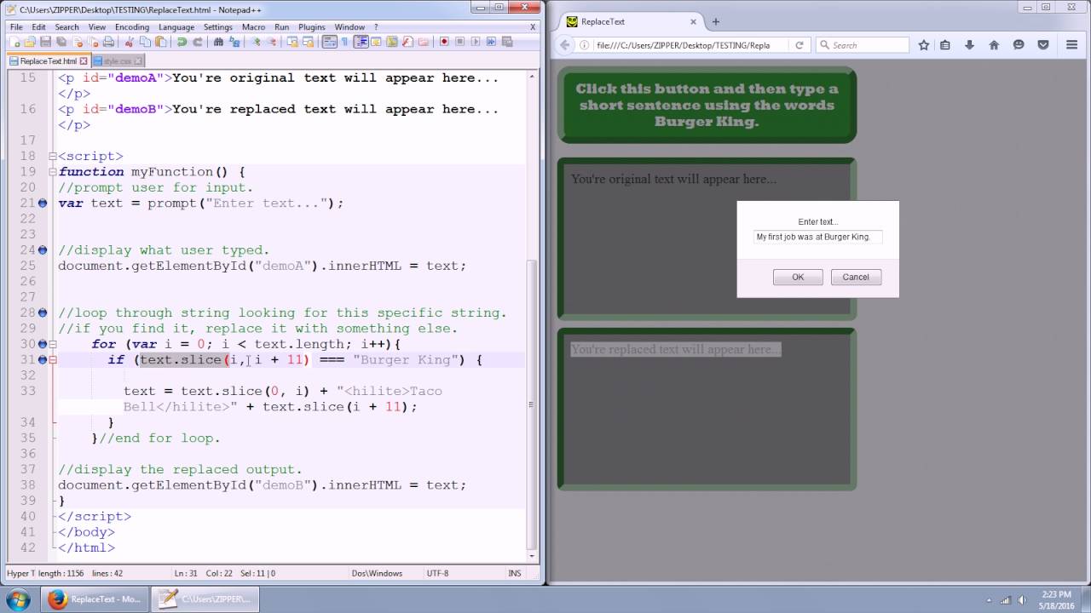Image resolution: width=1091 pixels, height=613 pixels.
Task: Click the green Burger King instruction button
Action: (x=707, y=105)
